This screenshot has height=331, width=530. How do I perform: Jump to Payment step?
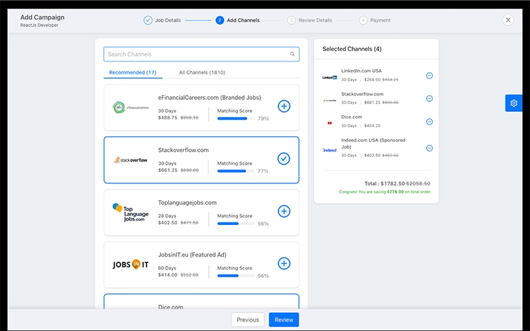375,20
